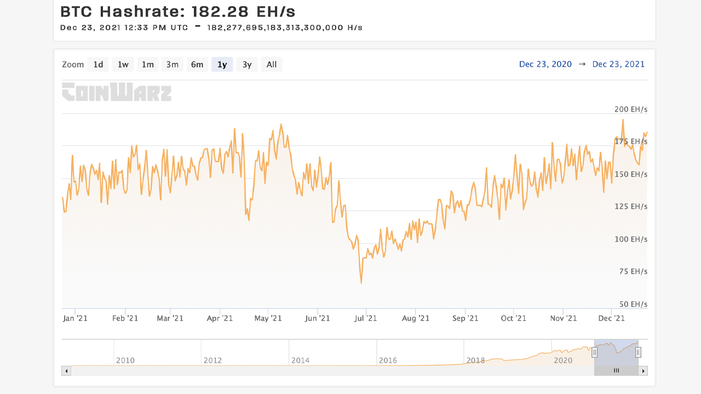The image size is (701, 394).
Task: Select the 1w zoom range
Action: point(123,65)
